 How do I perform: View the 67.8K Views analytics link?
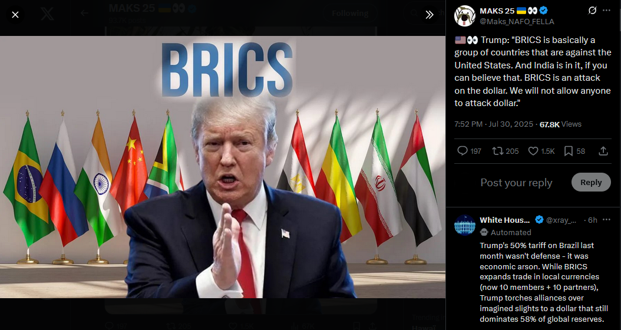[560, 124]
